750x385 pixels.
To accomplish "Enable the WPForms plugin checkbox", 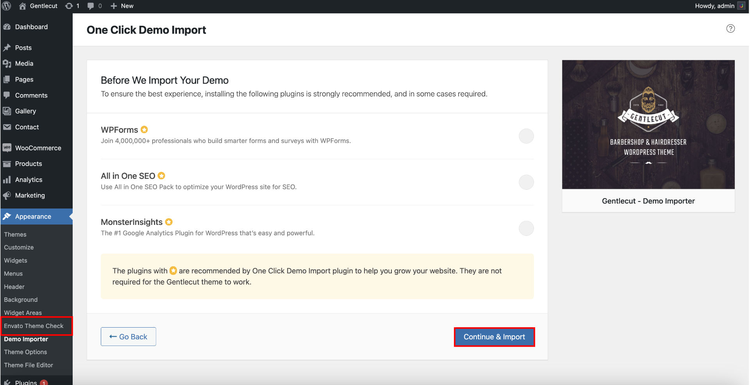I will (x=526, y=136).
